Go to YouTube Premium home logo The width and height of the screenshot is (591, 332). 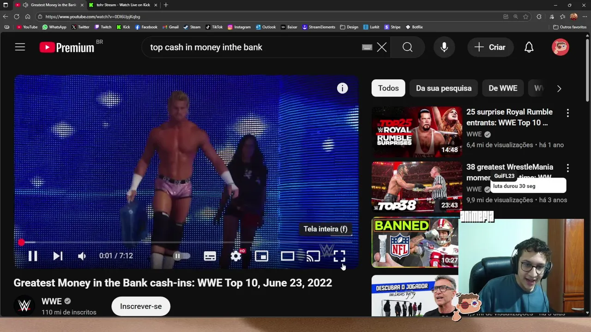click(66, 47)
